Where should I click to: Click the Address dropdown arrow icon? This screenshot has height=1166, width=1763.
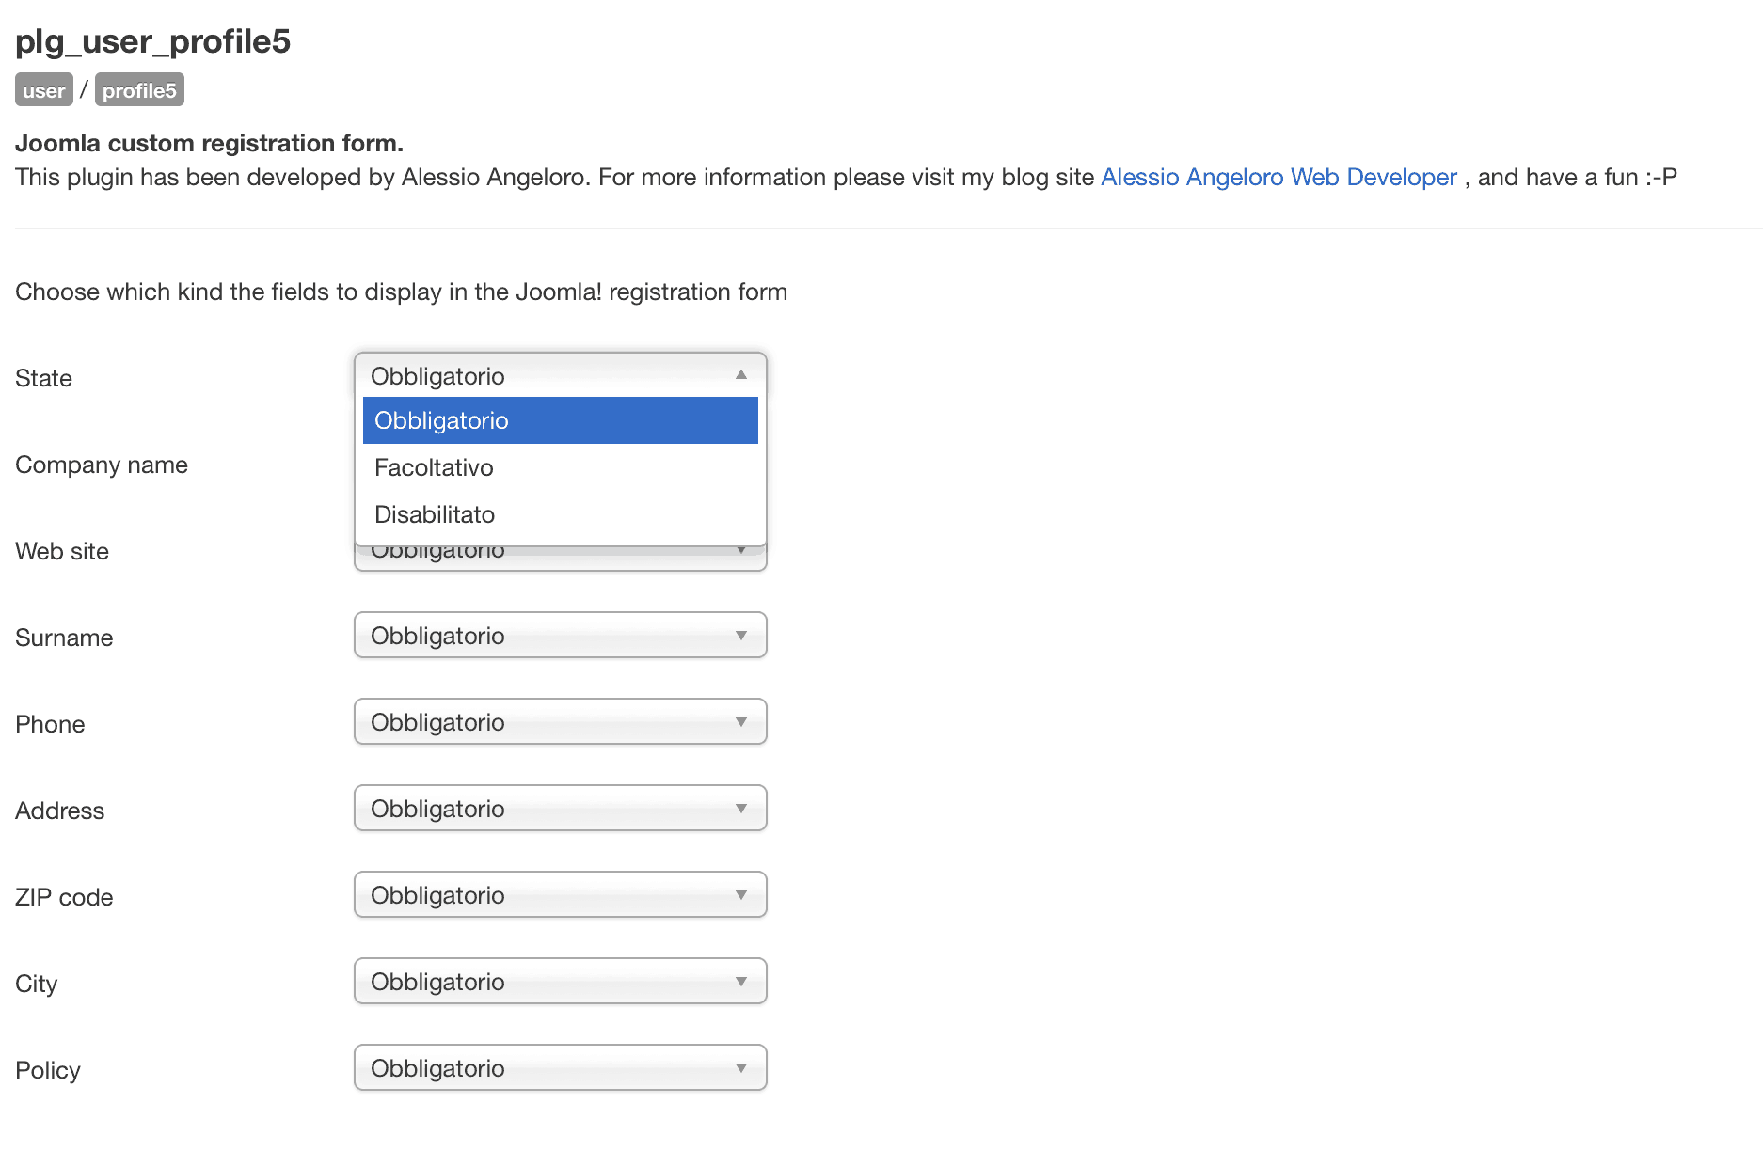click(741, 809)
